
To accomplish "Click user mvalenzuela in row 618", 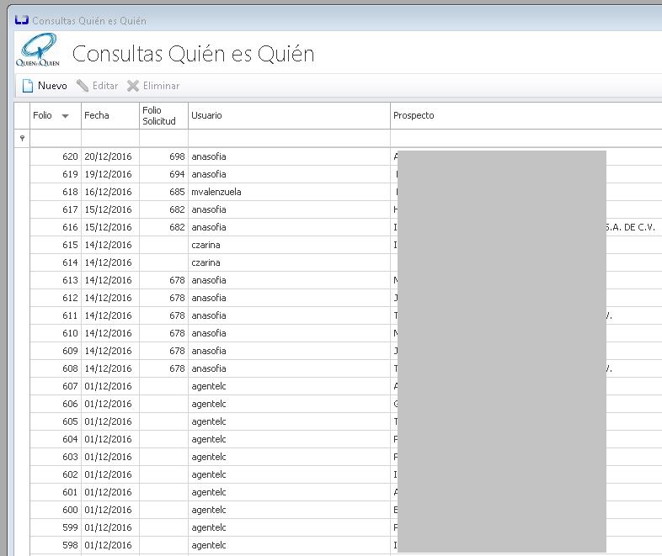I will pos(216,192).
